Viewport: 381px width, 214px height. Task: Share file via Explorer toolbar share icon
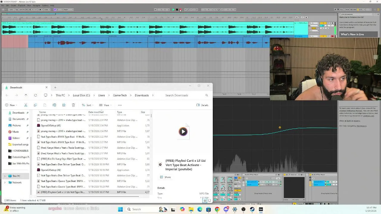tap(64, 105)
